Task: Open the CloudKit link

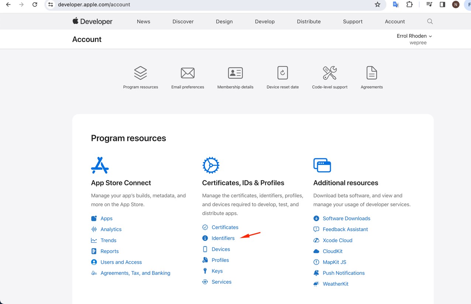Action: tap(333, 251)
